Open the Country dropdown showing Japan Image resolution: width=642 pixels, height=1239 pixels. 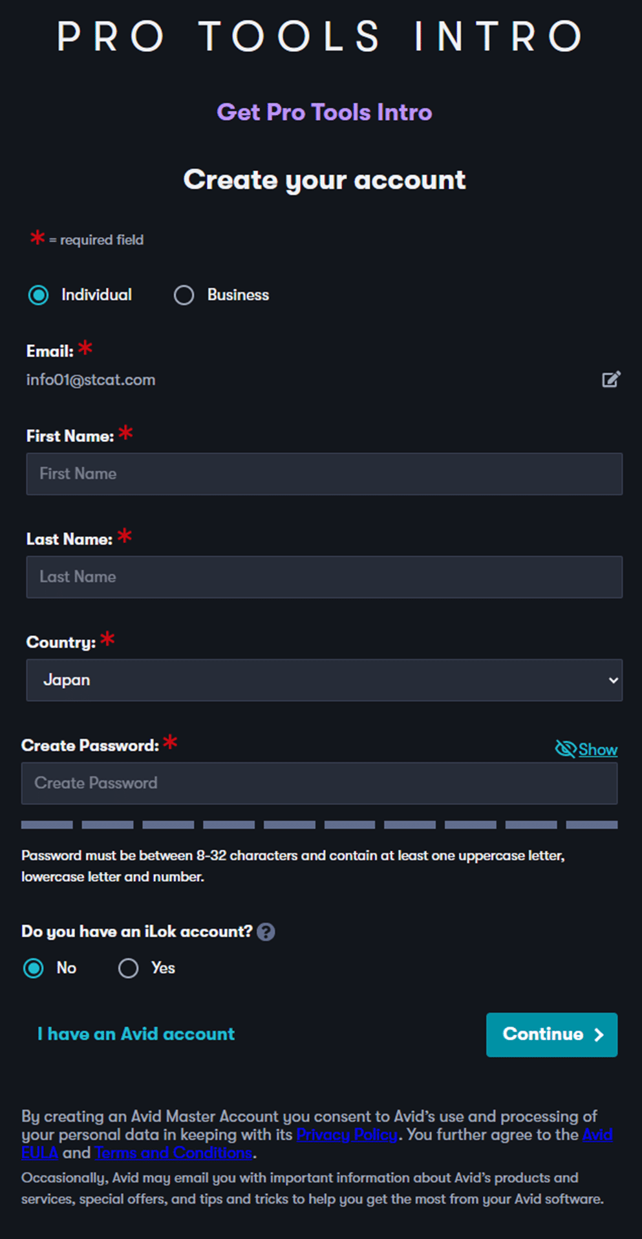323,680
